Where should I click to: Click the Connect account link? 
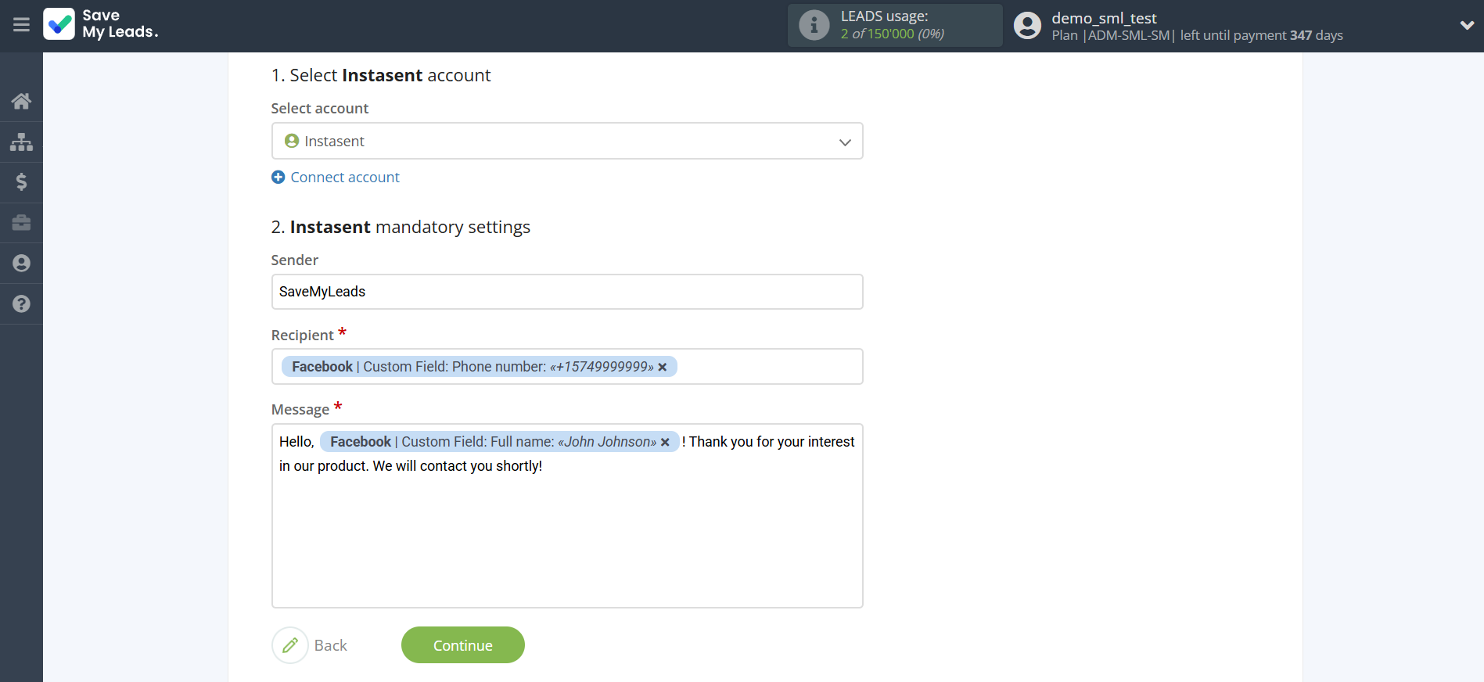point(344,178)
